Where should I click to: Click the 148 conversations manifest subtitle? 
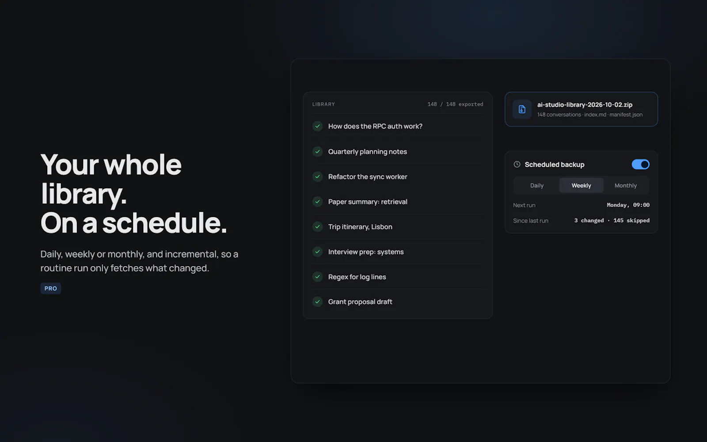(x=590, y=114)
